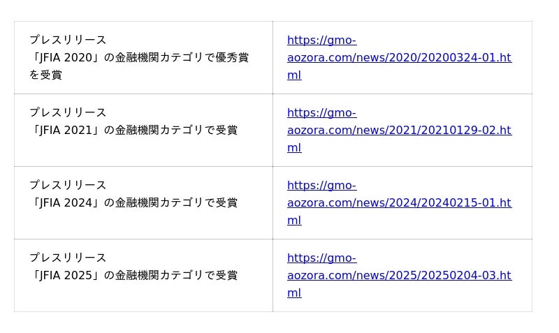Viewport: 559px width, 333px height.
Task: Click the 「JFIA 2021」 award description text
Action: (x=133, y=131)
